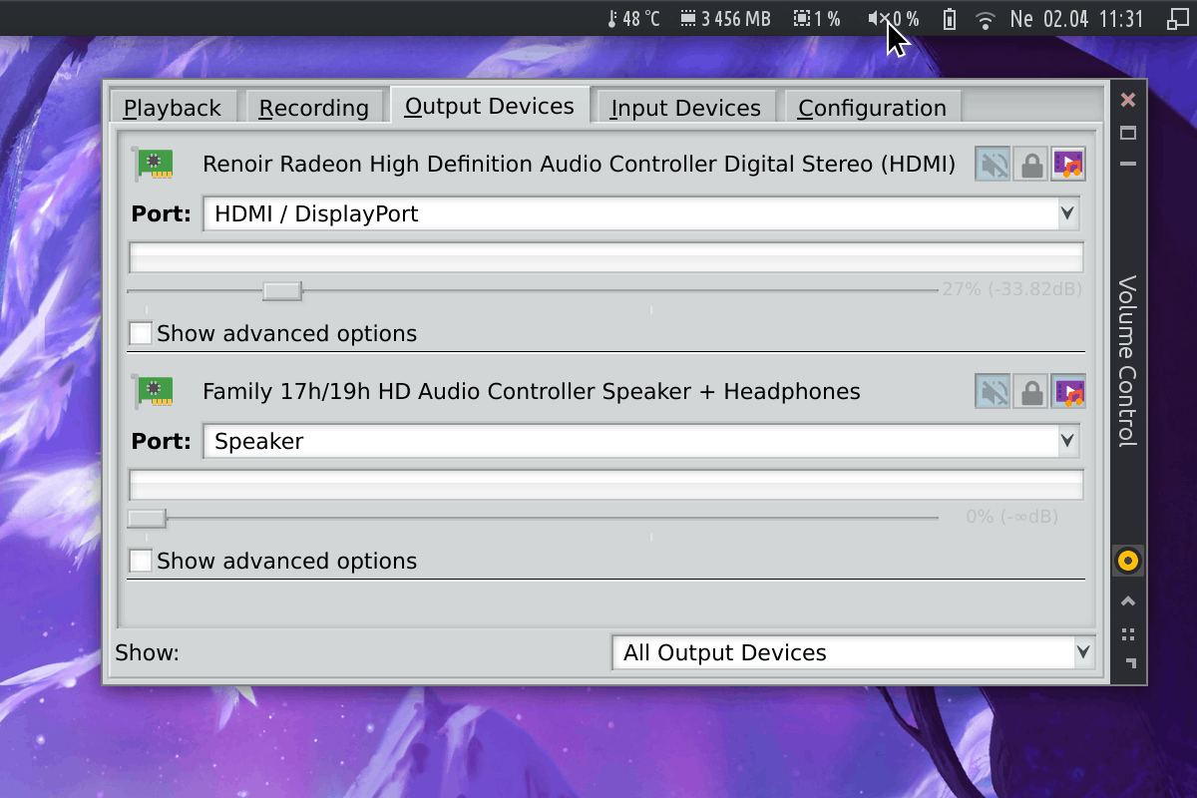
Task: Open the Configuration tab
Action: [x=872, y=108]
